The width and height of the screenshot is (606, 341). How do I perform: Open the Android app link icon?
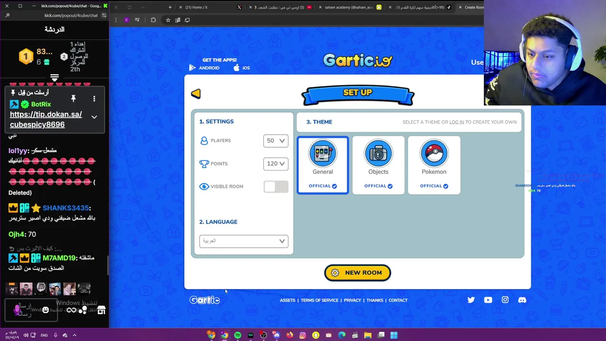(x=192, y=68)
